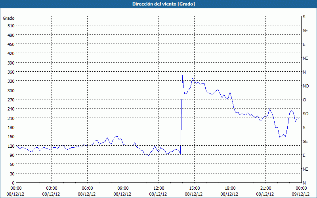Click the 00:00 label above date 08/12/12

pyautogui.click(x=16, y=188)
